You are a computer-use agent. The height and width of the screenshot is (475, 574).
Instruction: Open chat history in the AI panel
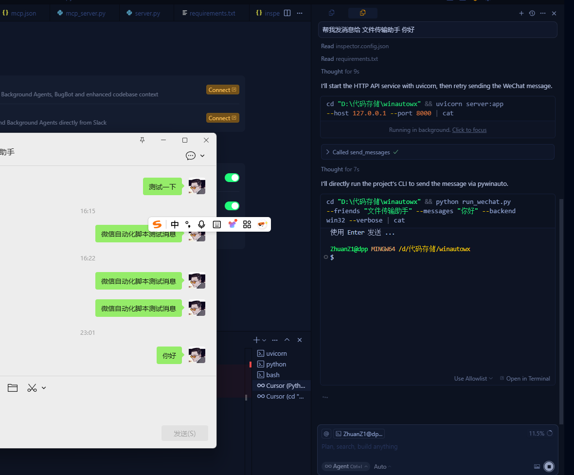tap(532, 13)
